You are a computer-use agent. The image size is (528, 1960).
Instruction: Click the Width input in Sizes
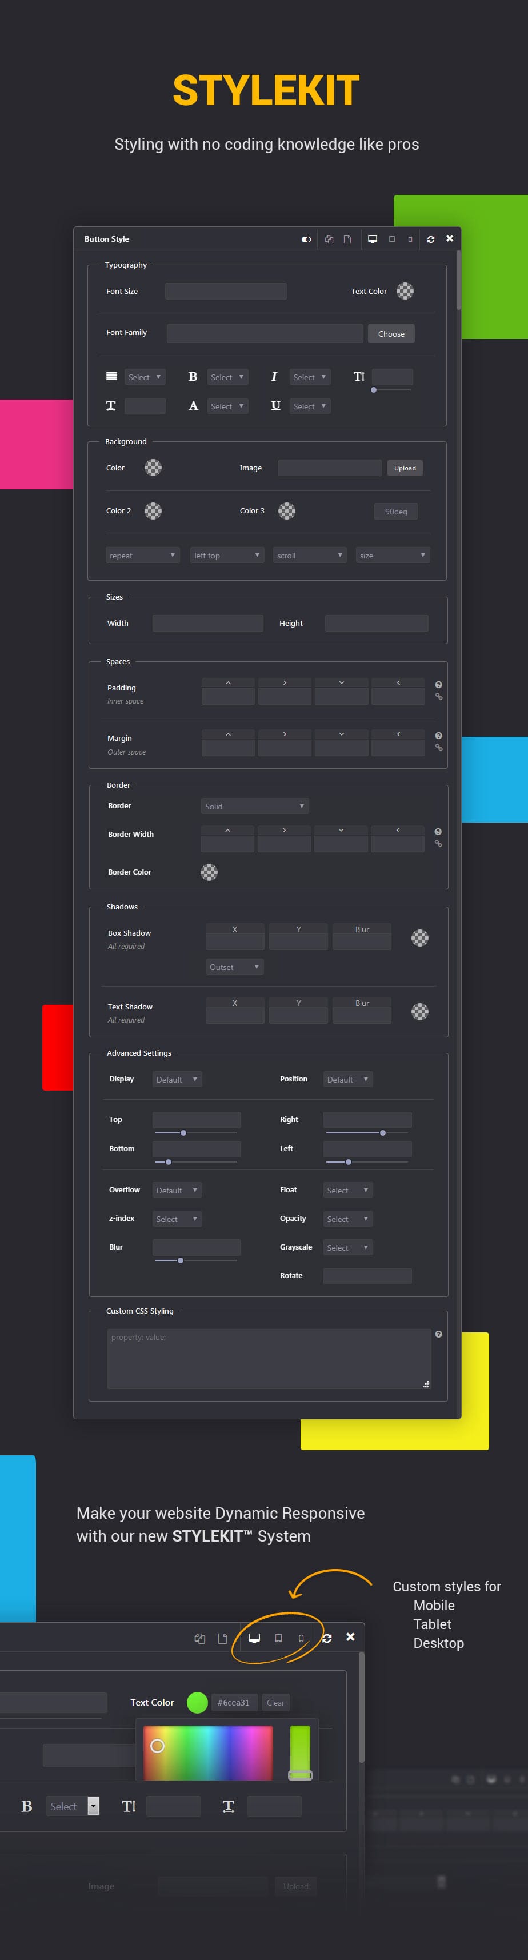(x=207, y=623)
